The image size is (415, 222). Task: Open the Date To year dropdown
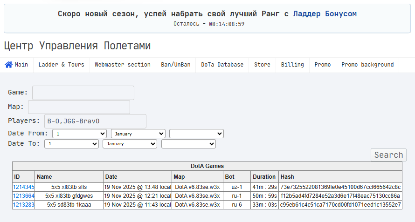[188, 144]
